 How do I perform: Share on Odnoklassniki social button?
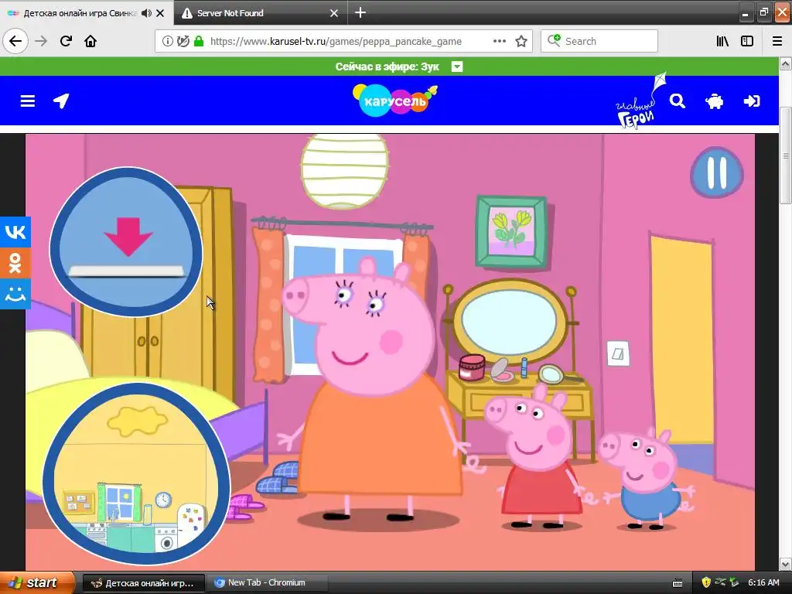click(15, 263)
